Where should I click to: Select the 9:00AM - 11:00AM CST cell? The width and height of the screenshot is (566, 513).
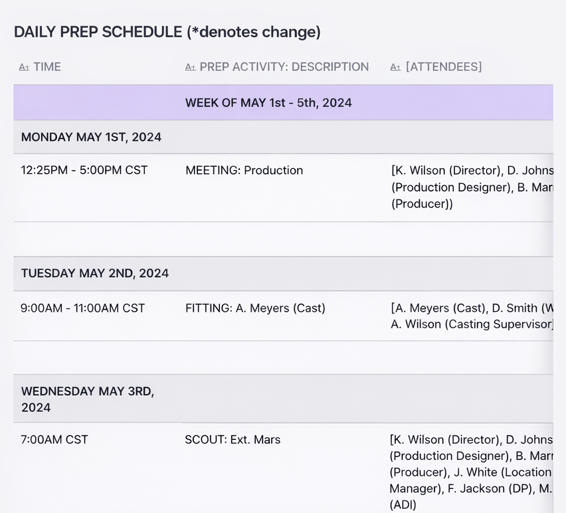[83, 308]
